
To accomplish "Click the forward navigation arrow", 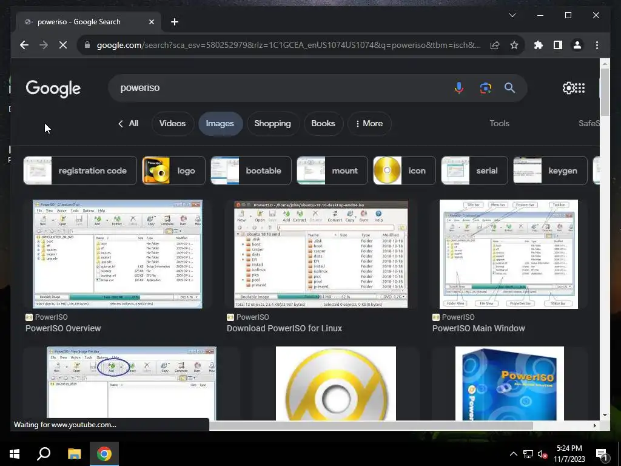I will click(44, 45).
